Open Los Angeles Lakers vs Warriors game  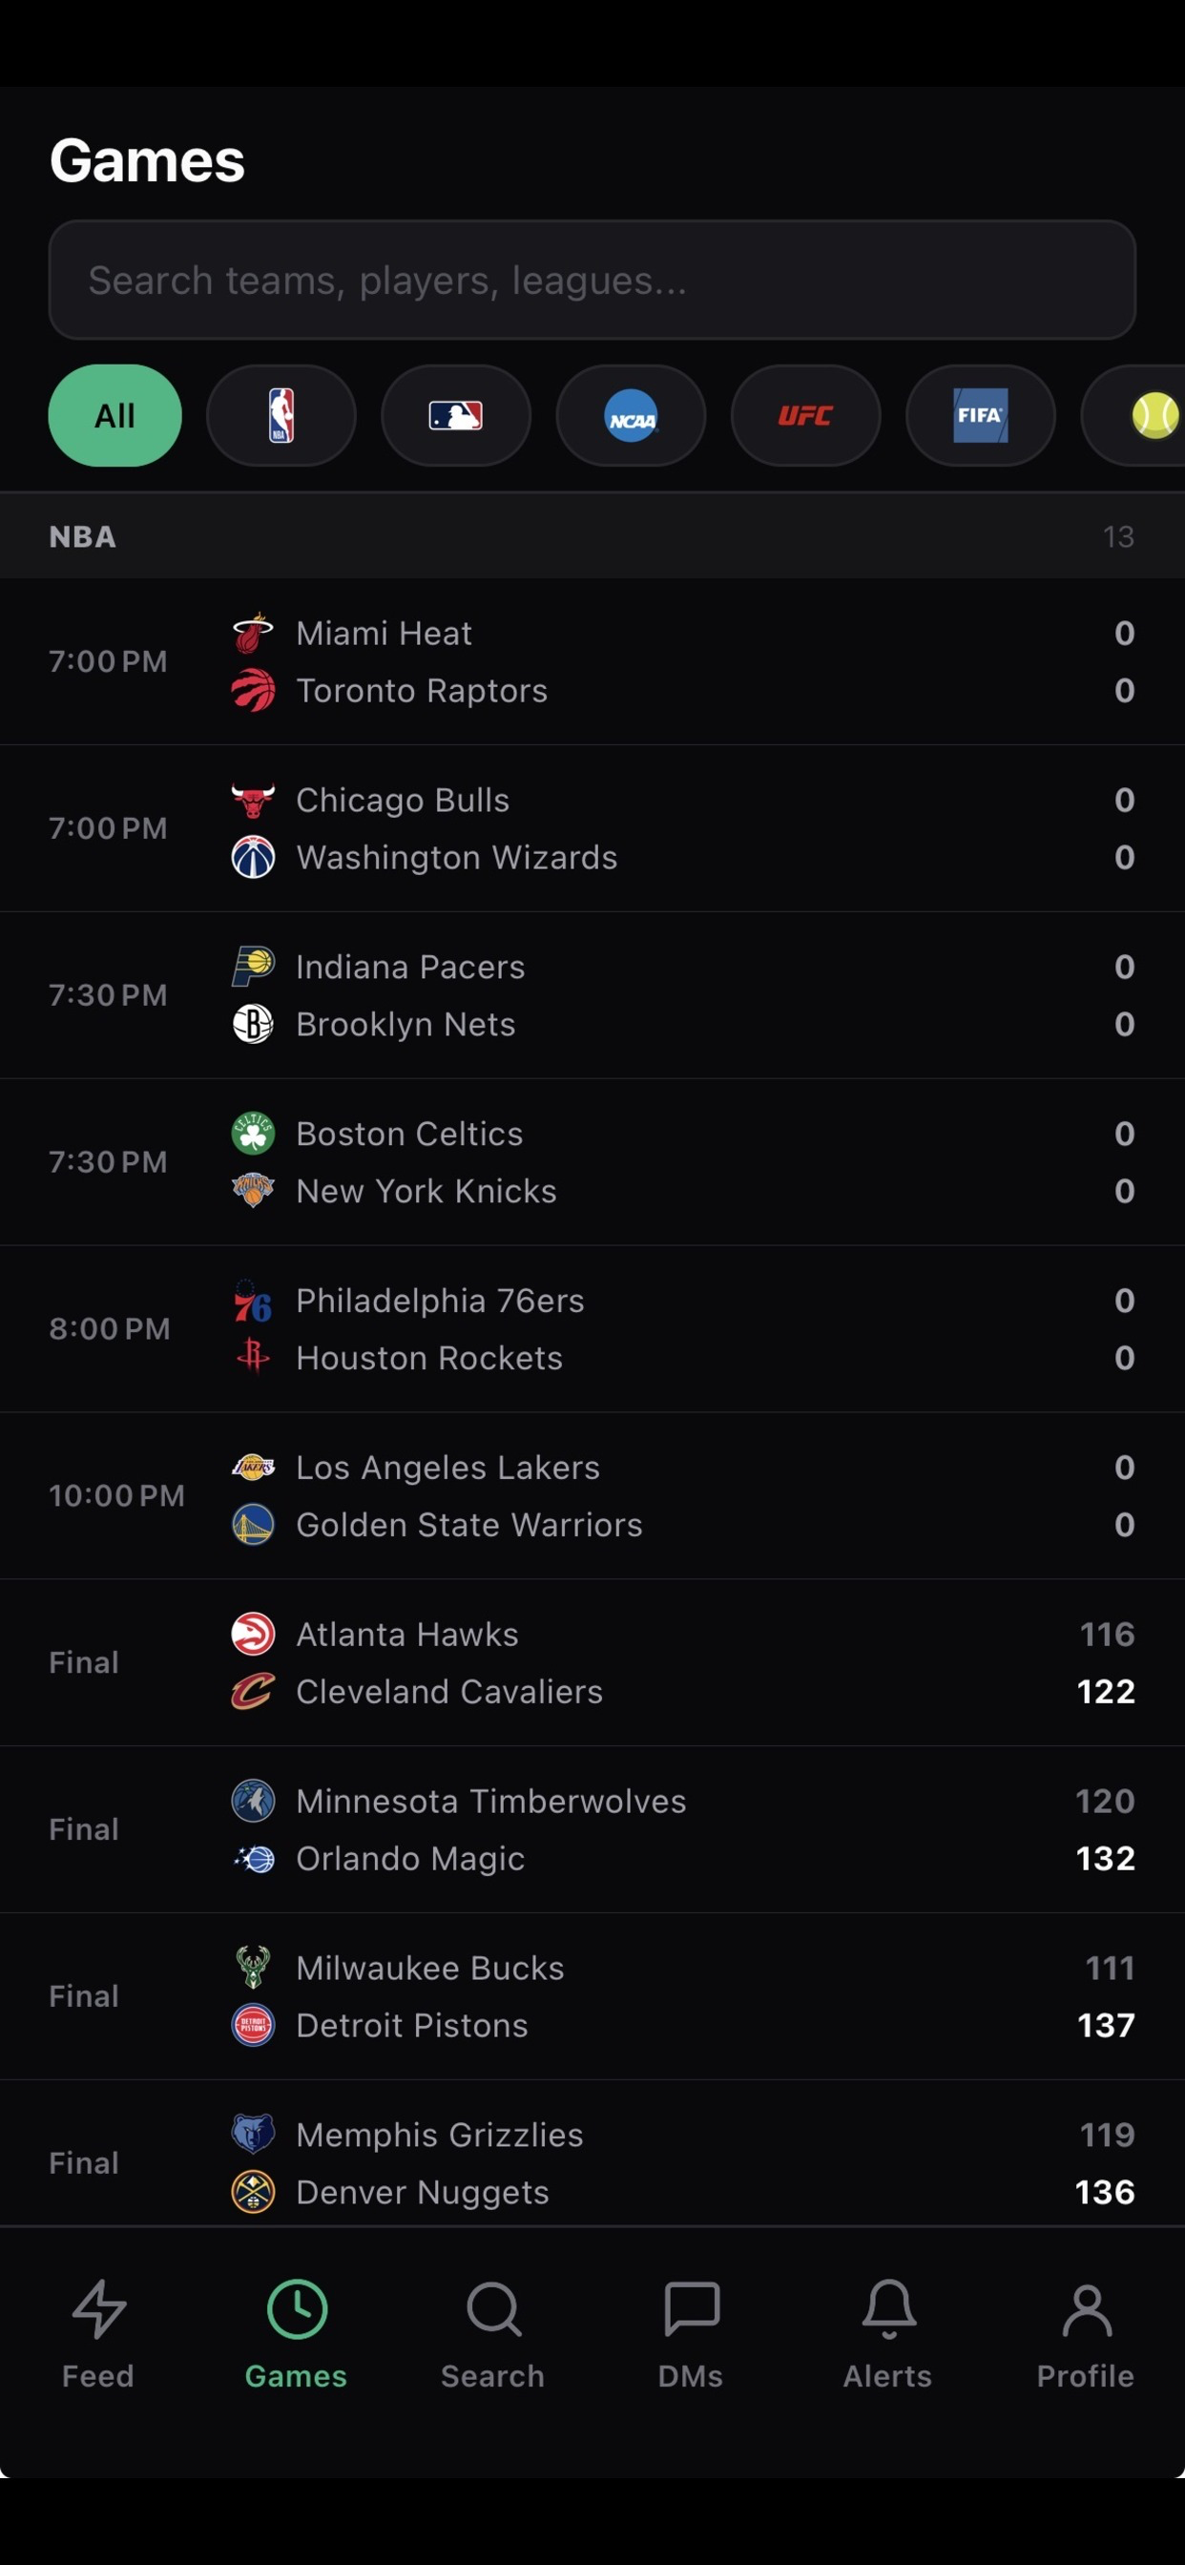pyautogui.click(x=592, y=1495)
